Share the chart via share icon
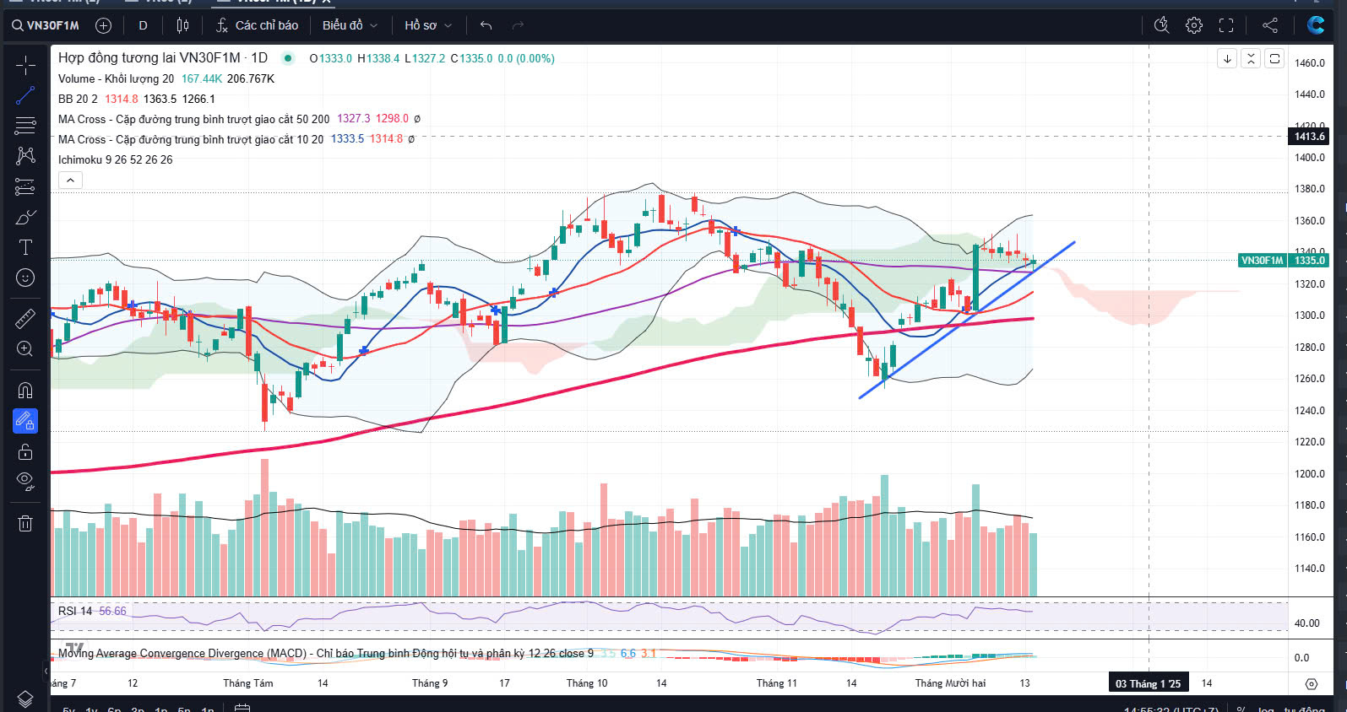 coord(1270,25)
